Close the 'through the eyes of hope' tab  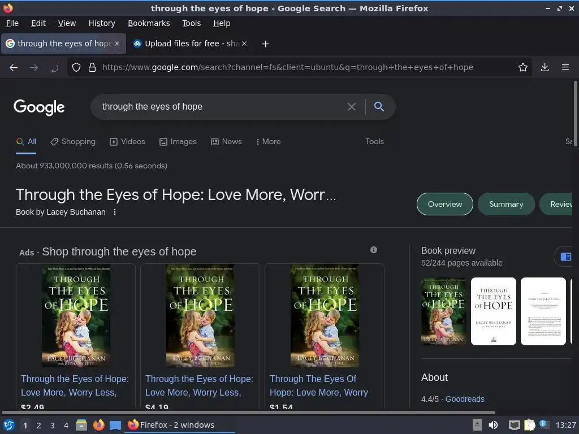click(117, 44)
